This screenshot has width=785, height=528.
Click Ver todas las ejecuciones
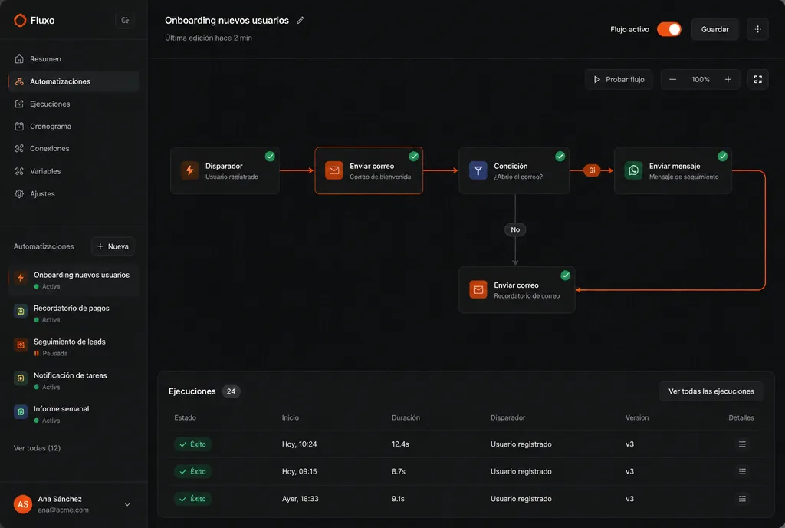(711, 391)
